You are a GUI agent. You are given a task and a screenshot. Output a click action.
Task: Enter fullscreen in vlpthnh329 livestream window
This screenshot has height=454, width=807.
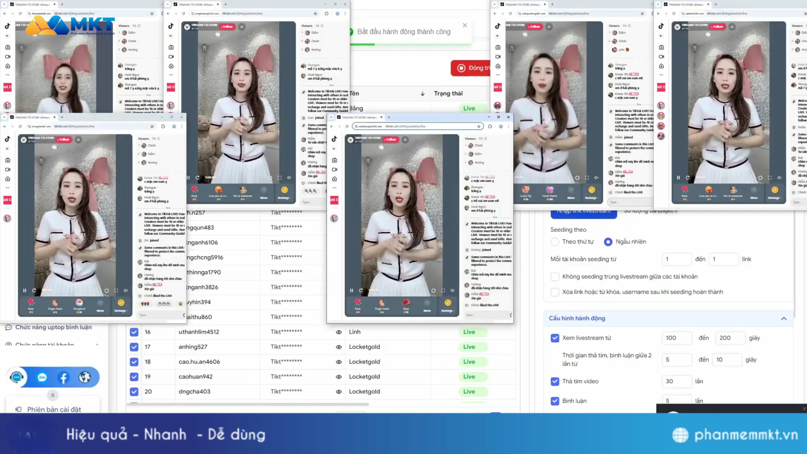[x=770, y=178]
